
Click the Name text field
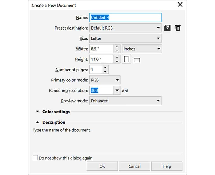125,17
